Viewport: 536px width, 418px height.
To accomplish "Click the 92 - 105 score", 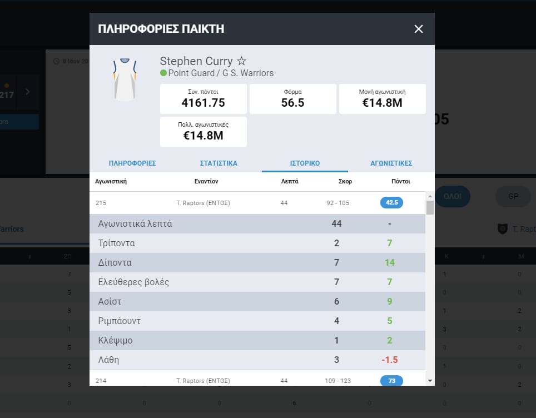I will click(338, 203).
